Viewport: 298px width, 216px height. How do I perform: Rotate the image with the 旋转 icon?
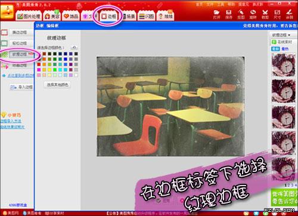coord(253,14)
